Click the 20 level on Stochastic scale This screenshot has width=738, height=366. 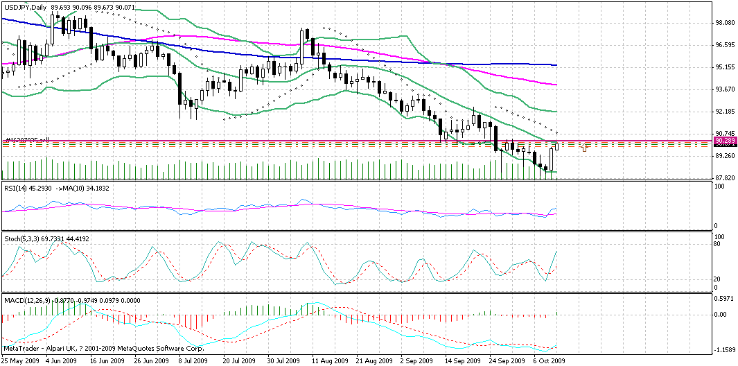(718, 279)
